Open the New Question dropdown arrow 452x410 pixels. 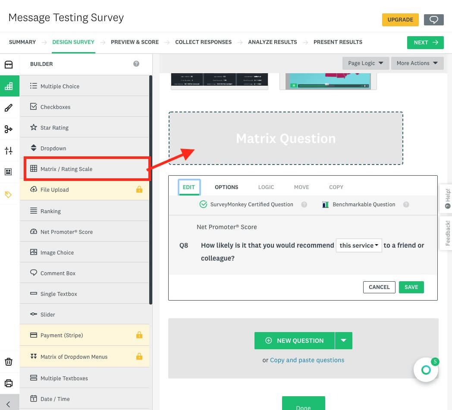(x=344, y=340)
